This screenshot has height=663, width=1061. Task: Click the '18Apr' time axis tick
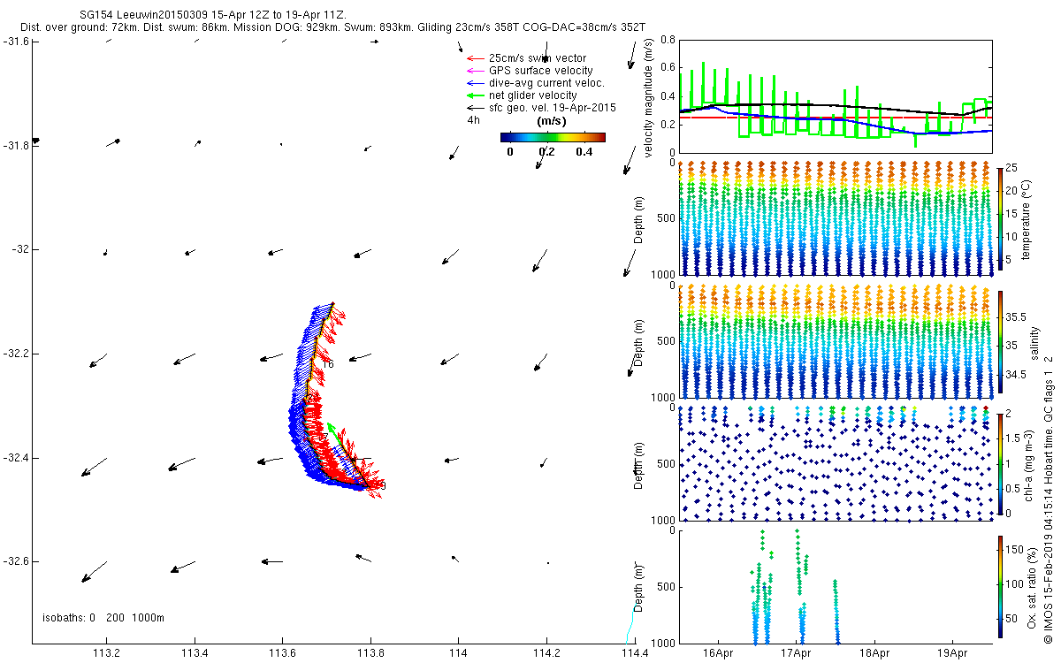(874, 653)
